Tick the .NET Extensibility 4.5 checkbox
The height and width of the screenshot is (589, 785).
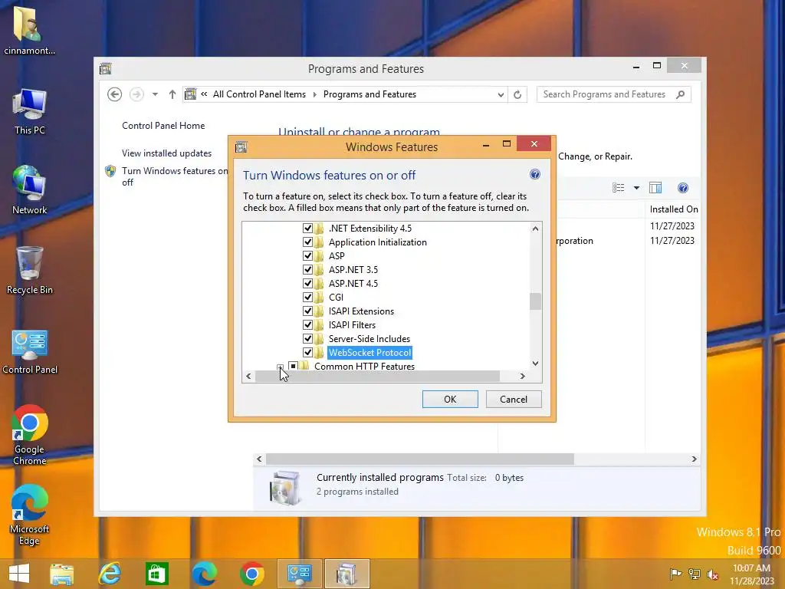point(307,229)
